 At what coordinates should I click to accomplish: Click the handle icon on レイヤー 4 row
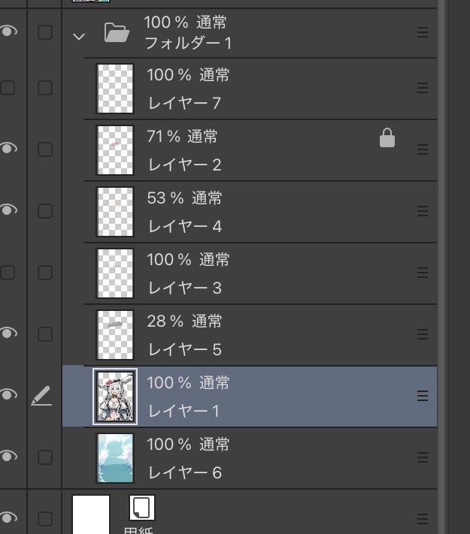point(423,211)
